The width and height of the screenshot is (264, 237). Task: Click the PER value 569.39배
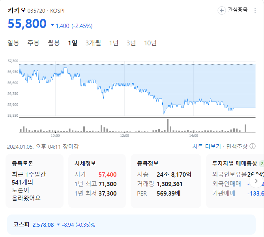pyautogui.click(x=169, y=194)
